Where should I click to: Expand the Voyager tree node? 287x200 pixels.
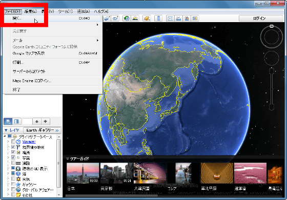8,141
